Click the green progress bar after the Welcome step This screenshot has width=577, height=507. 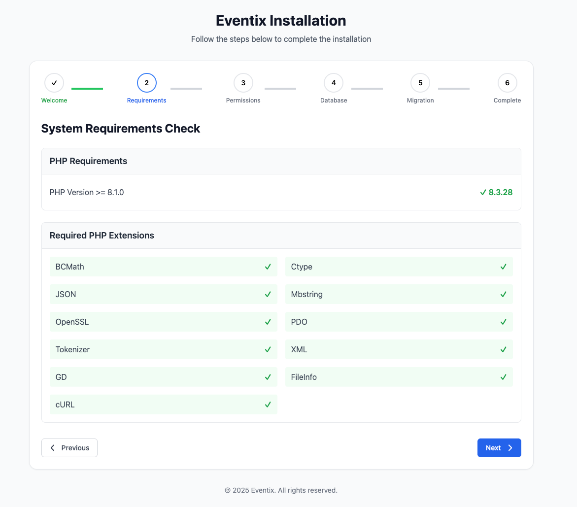(x=87, y=89)
